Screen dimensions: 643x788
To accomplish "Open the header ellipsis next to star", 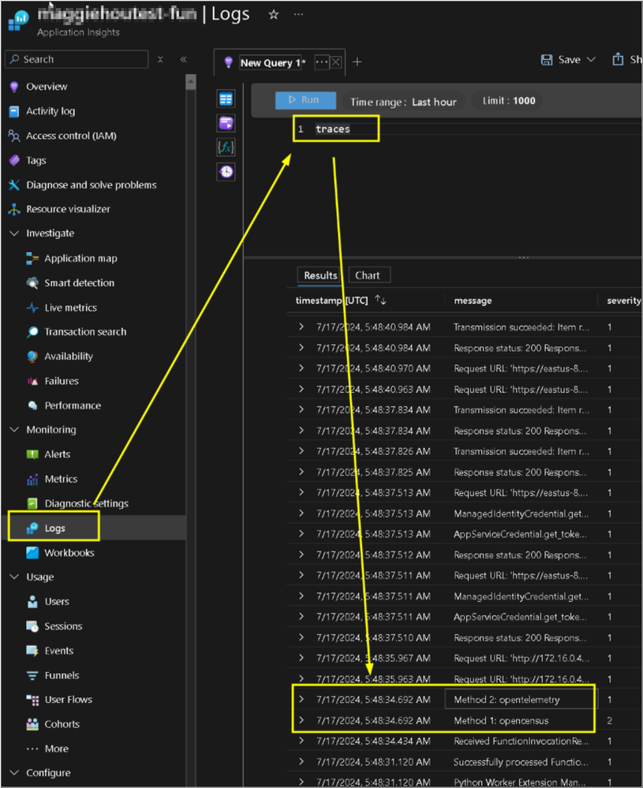I will (299, 14).
